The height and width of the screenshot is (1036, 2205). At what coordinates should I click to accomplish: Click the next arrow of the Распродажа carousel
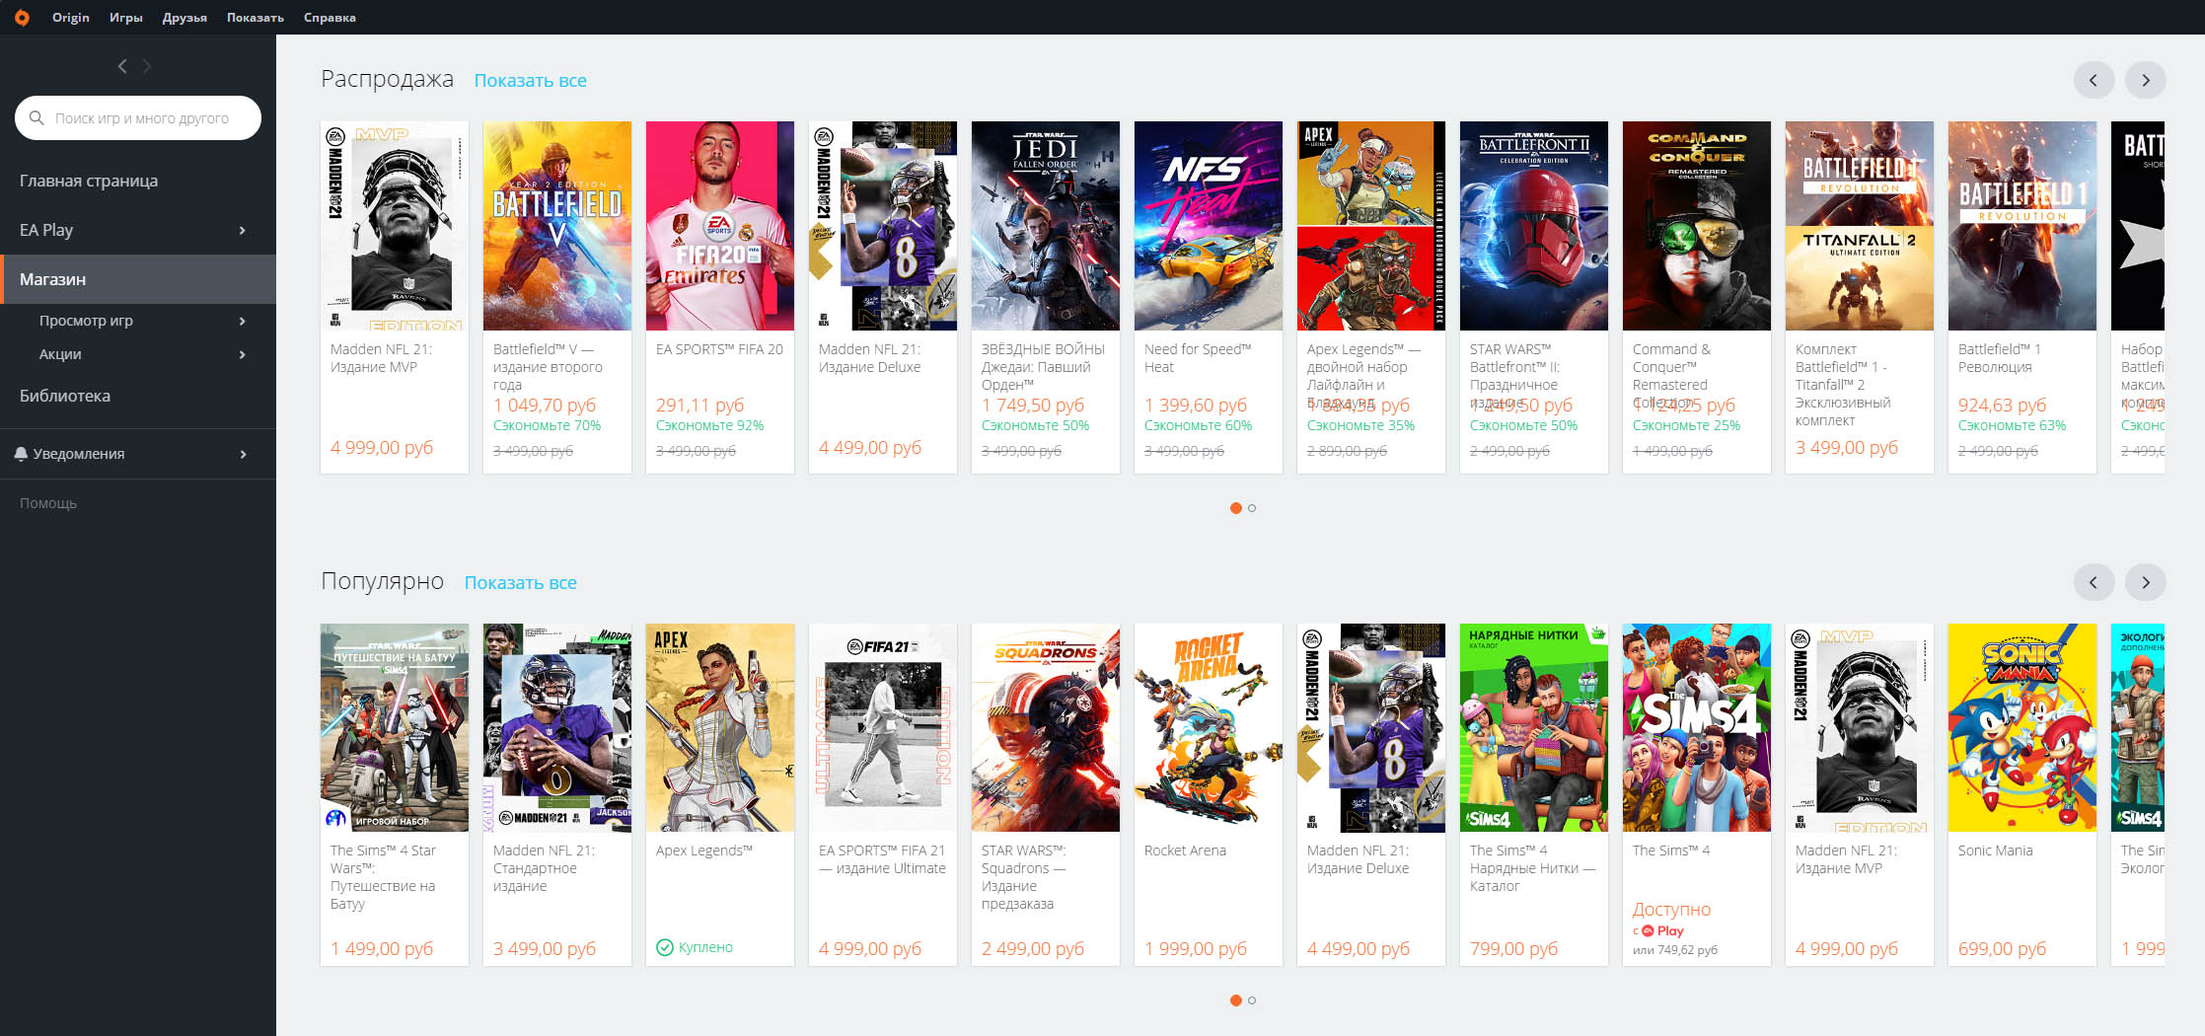[x=2145, y=80]
